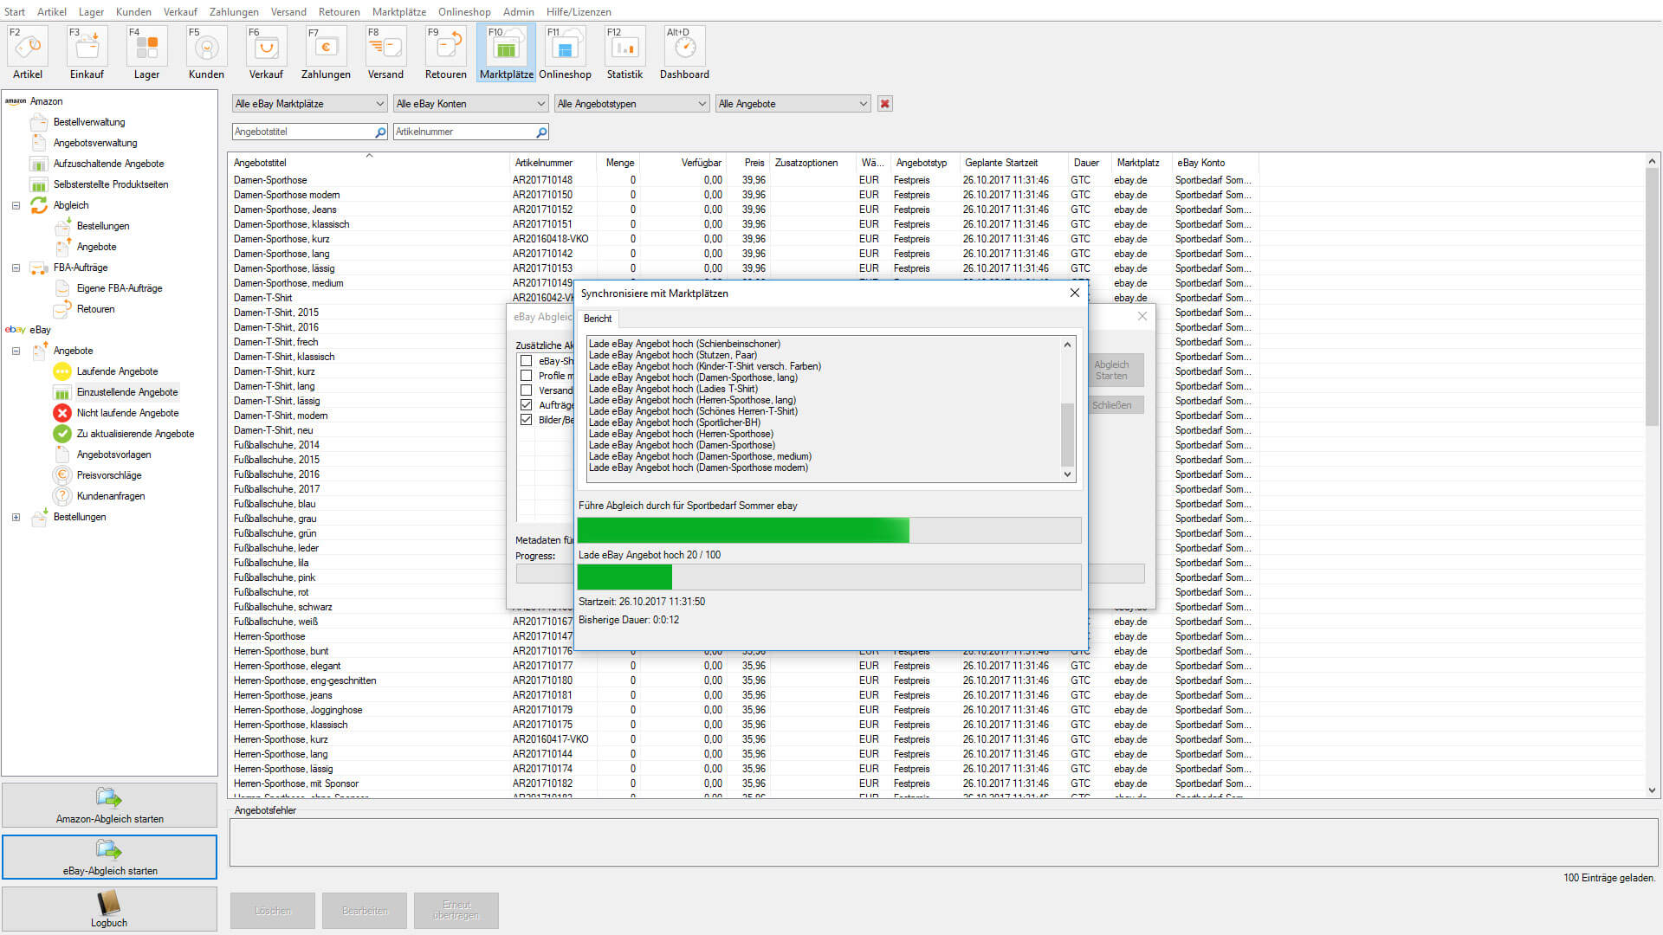Viewport: 1663px width, 935px height.
Task: Select Laufende Angebote yellow icon
Action: 62,371
